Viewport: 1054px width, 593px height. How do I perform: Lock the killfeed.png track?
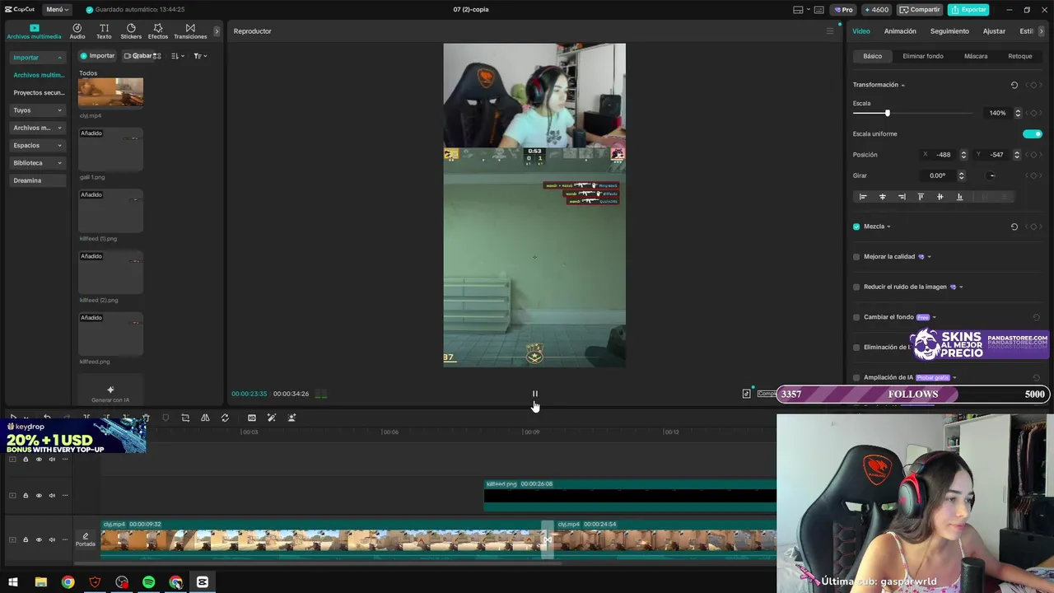(26, 495)
